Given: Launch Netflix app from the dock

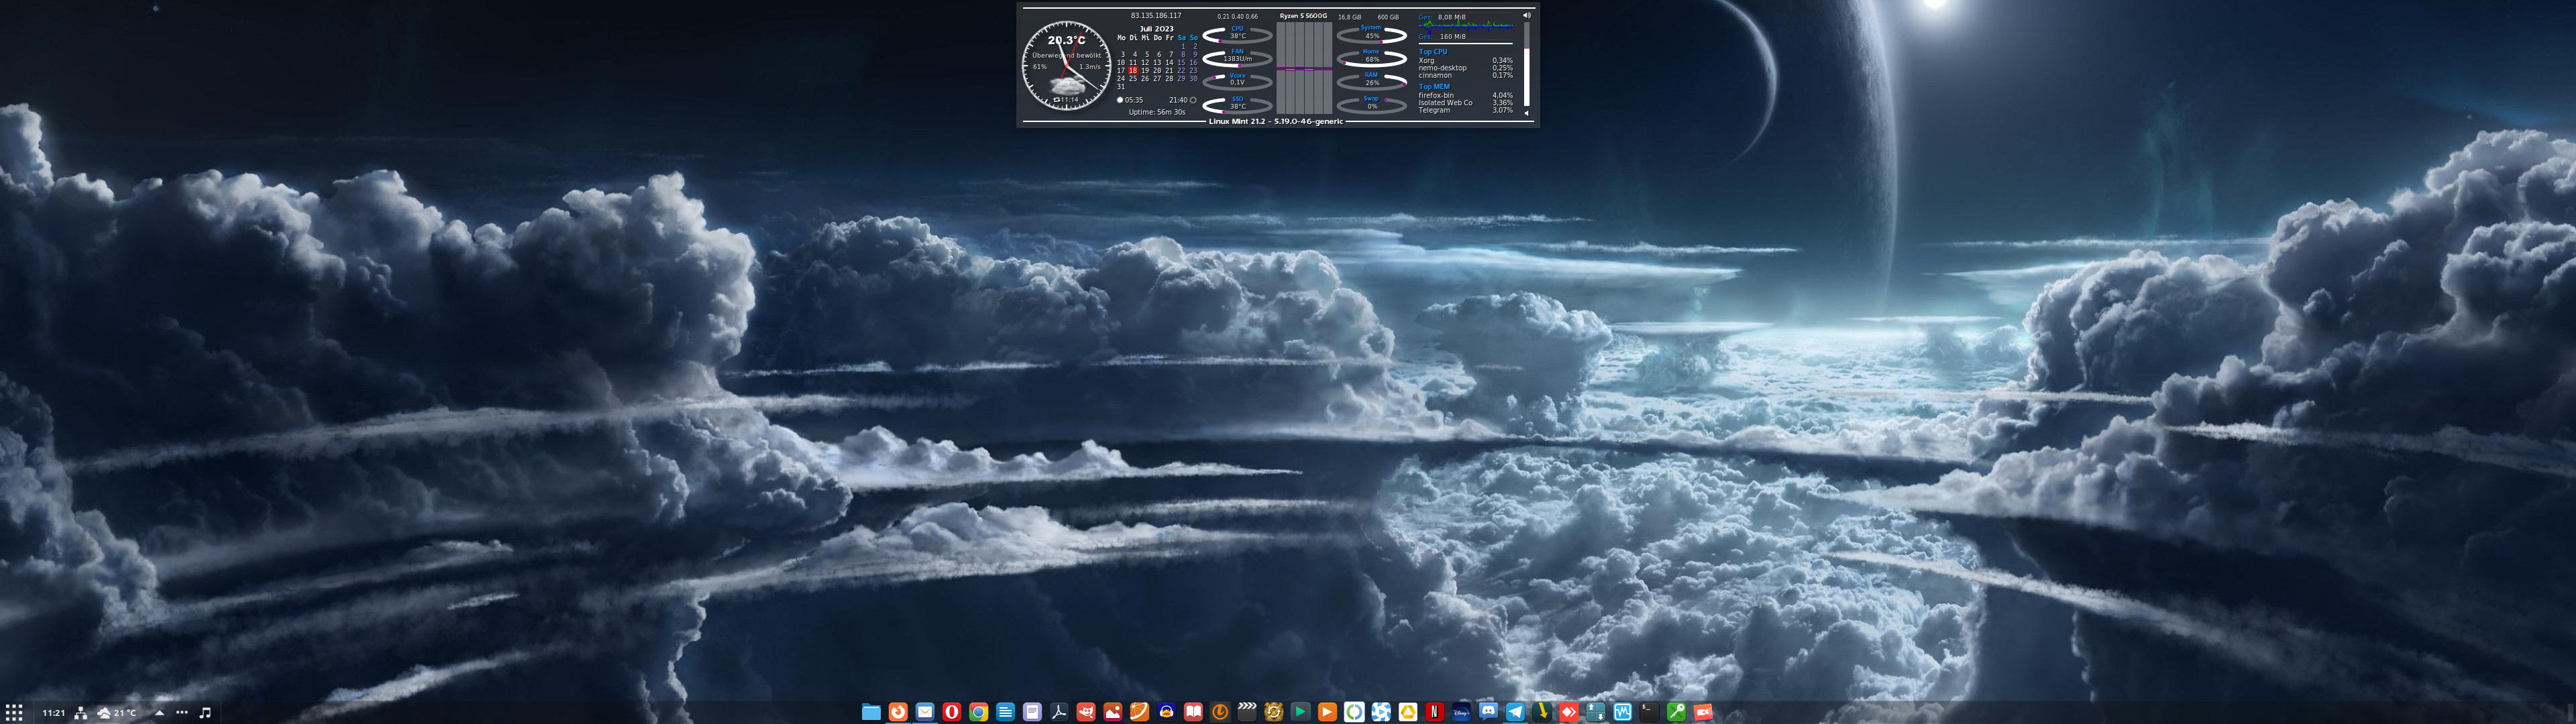Looking at the screenshot, I should (1434, 712).
